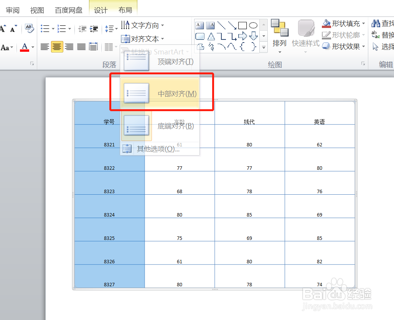Open the 百度网盘 tab
The width and height of the screenshot is (394, 320).
[x=69, y=10]
